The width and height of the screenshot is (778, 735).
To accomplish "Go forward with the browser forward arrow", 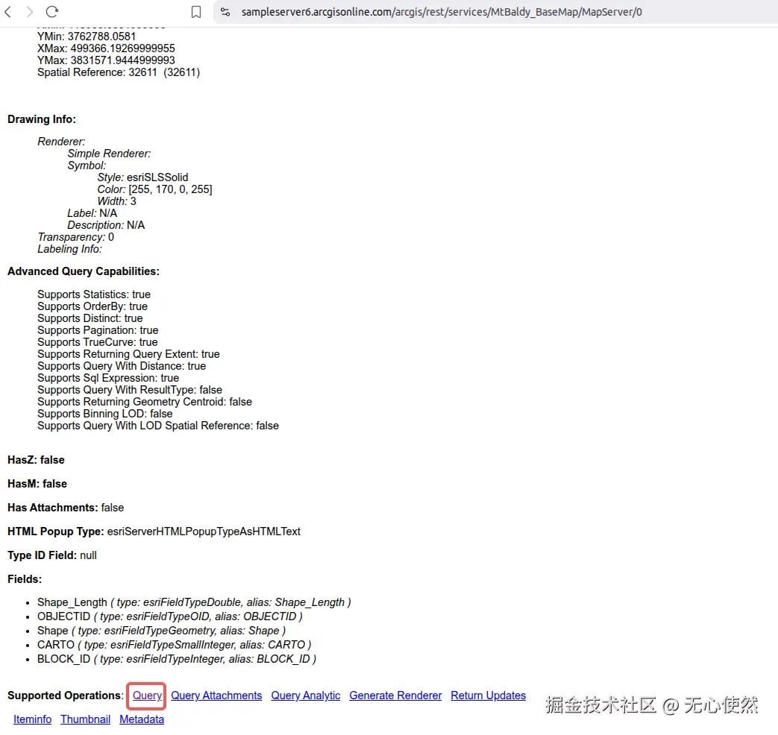I will 29,12.
